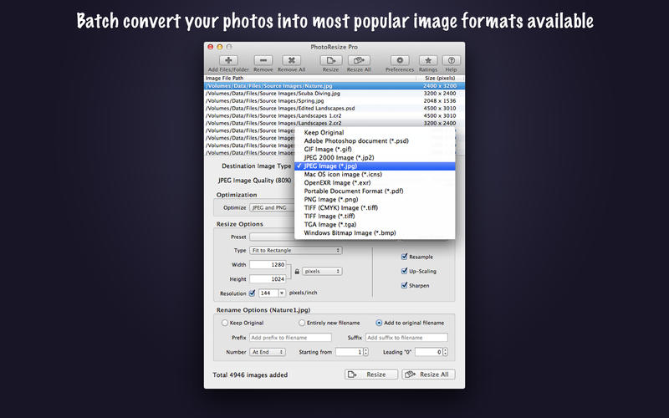Open Preferences from the toolbar
Image resolution: width=669 pixels, height=418 pixels.
pyautogui.click(x=400, y=60)
